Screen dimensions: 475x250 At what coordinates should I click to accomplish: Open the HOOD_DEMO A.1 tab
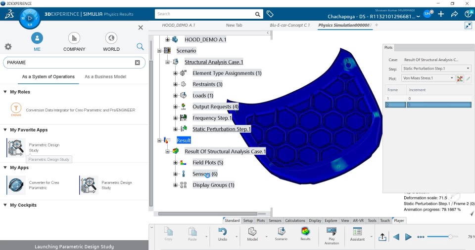179,25
